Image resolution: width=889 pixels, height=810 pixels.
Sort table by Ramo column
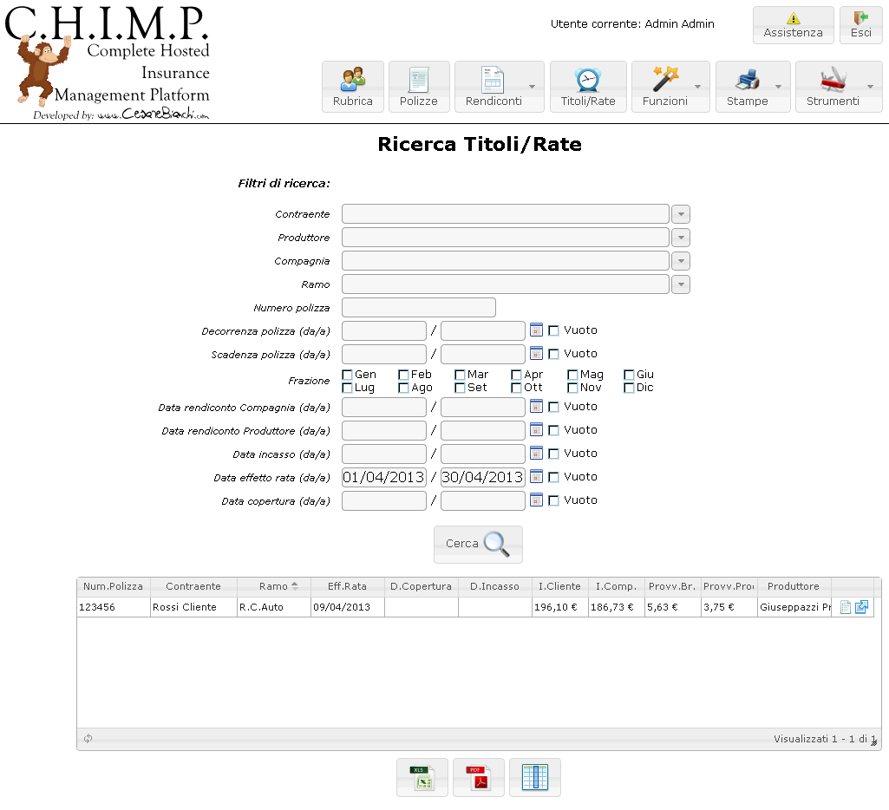point(274,586)
